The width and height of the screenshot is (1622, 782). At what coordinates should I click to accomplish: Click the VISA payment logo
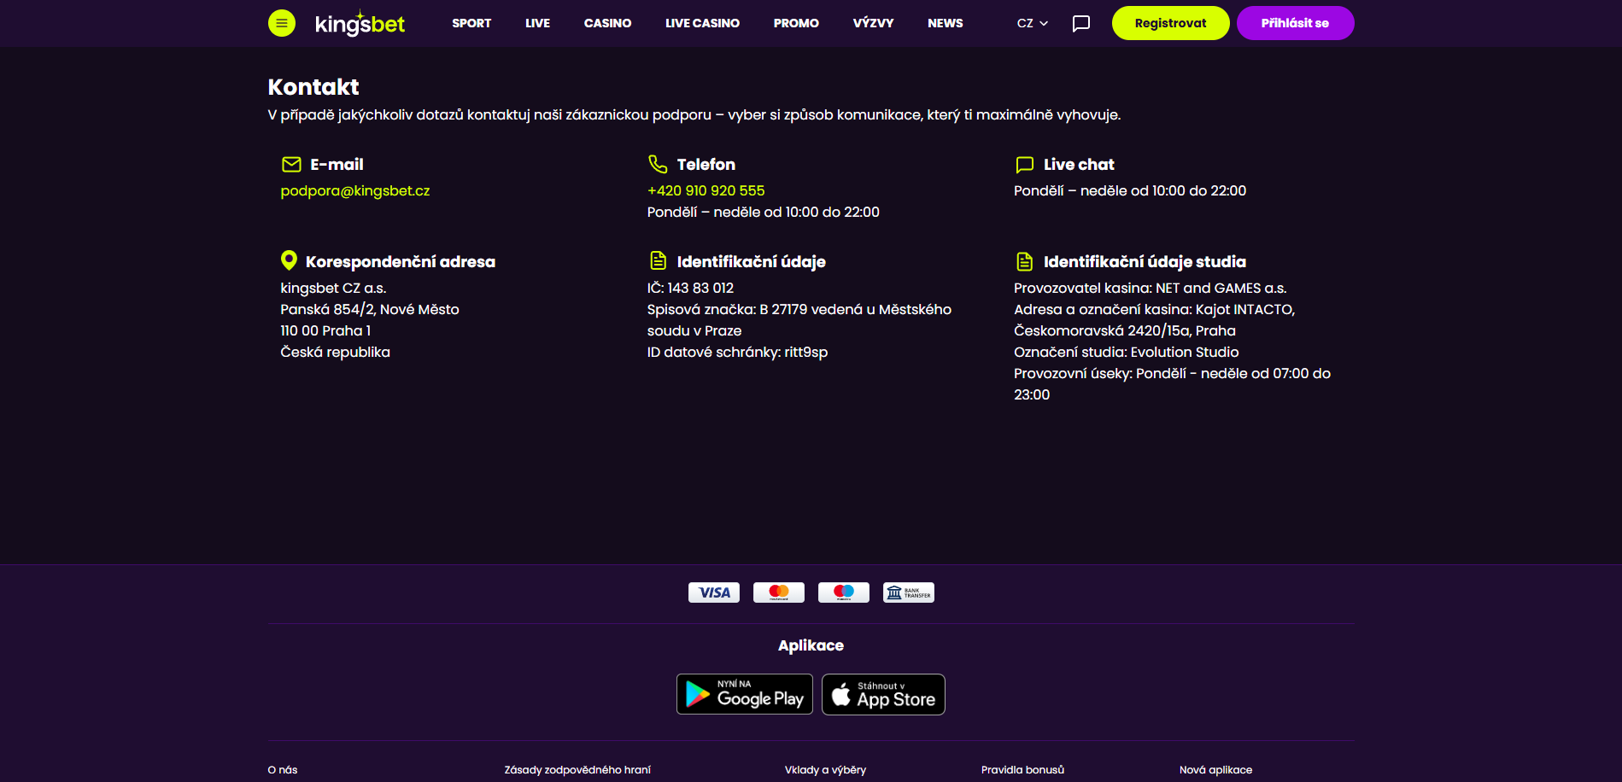pyautogui.click(x=714, y=592)
